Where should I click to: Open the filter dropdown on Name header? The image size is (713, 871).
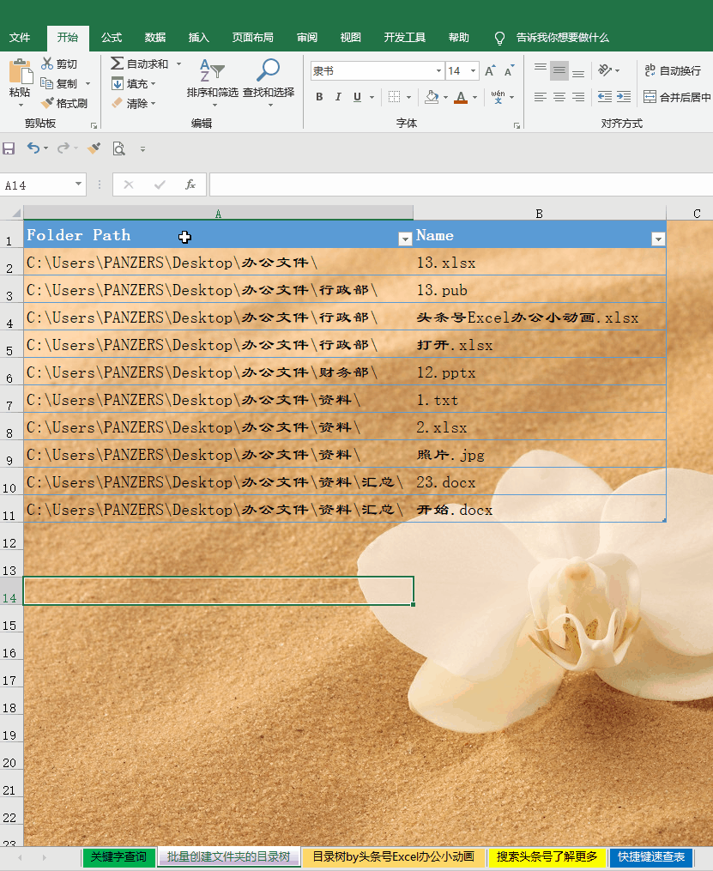(x=657, y=239)
